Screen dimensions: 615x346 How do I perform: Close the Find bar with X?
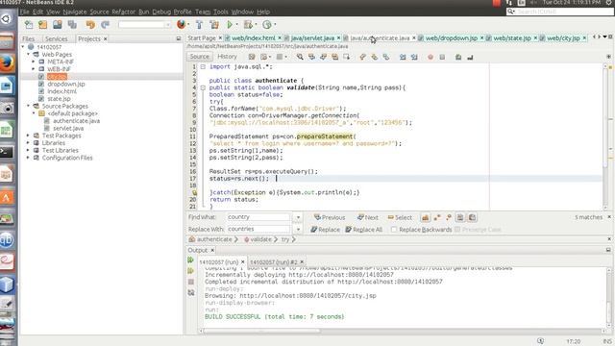609,217
